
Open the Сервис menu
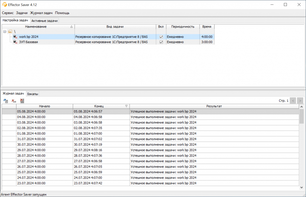tap(8, 13)
